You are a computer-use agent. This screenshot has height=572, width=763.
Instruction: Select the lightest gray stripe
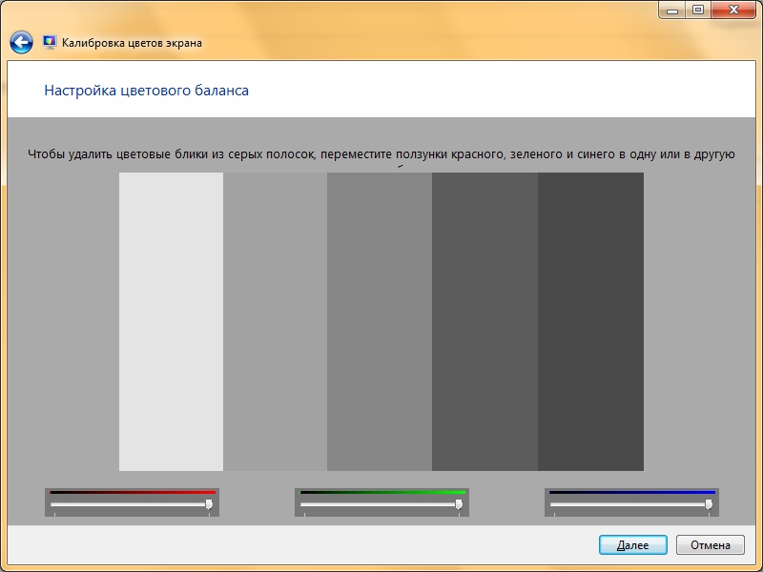click(171, 321)
